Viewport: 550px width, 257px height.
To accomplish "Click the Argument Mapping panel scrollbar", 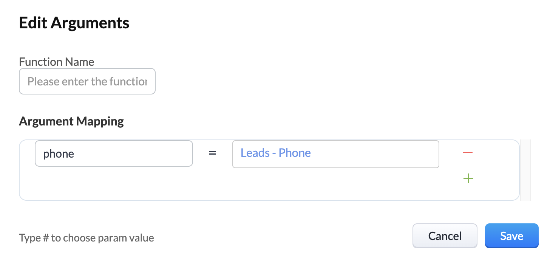I will coord(525,170).
